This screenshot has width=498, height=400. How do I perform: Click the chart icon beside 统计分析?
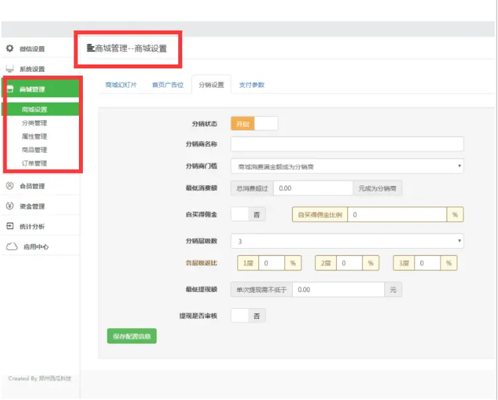pyautogui.click(x=10, y=226)
